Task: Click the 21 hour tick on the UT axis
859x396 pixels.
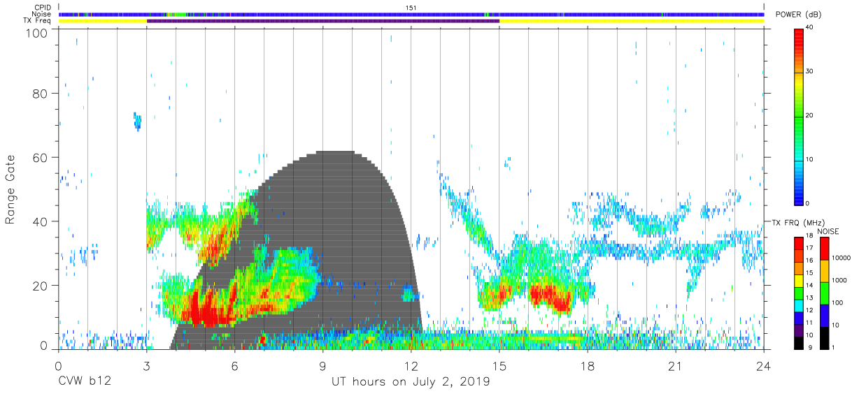Action: click(x=676, y=366)
